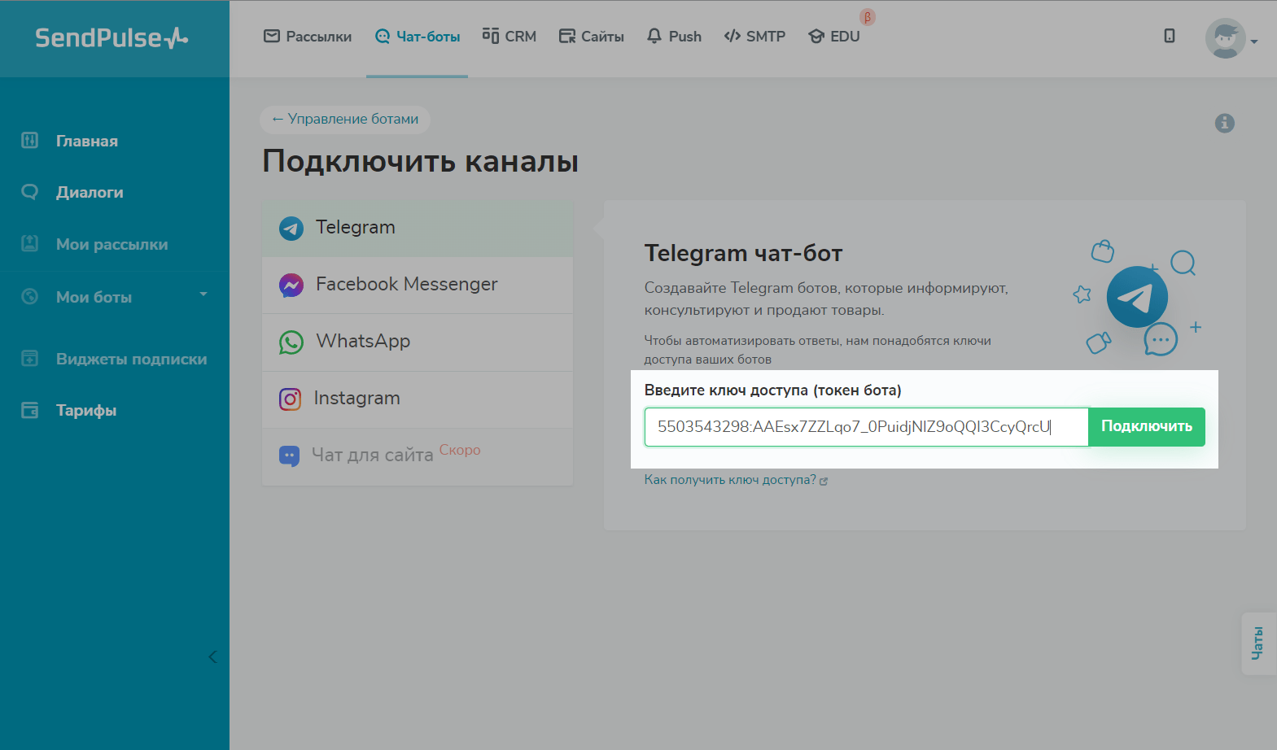Open the Чаты side panel tab
The width and height of the screenshot is (1277, 750).
click(1257, 643)
